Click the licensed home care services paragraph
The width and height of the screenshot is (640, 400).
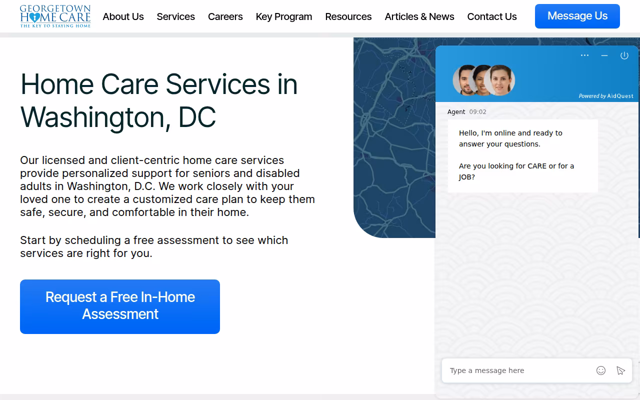click(167, 186)
